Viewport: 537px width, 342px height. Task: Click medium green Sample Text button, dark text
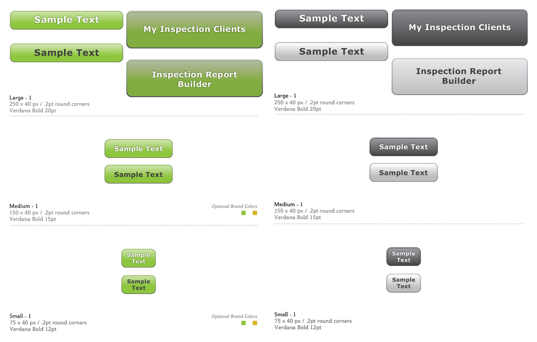[138, 174]
